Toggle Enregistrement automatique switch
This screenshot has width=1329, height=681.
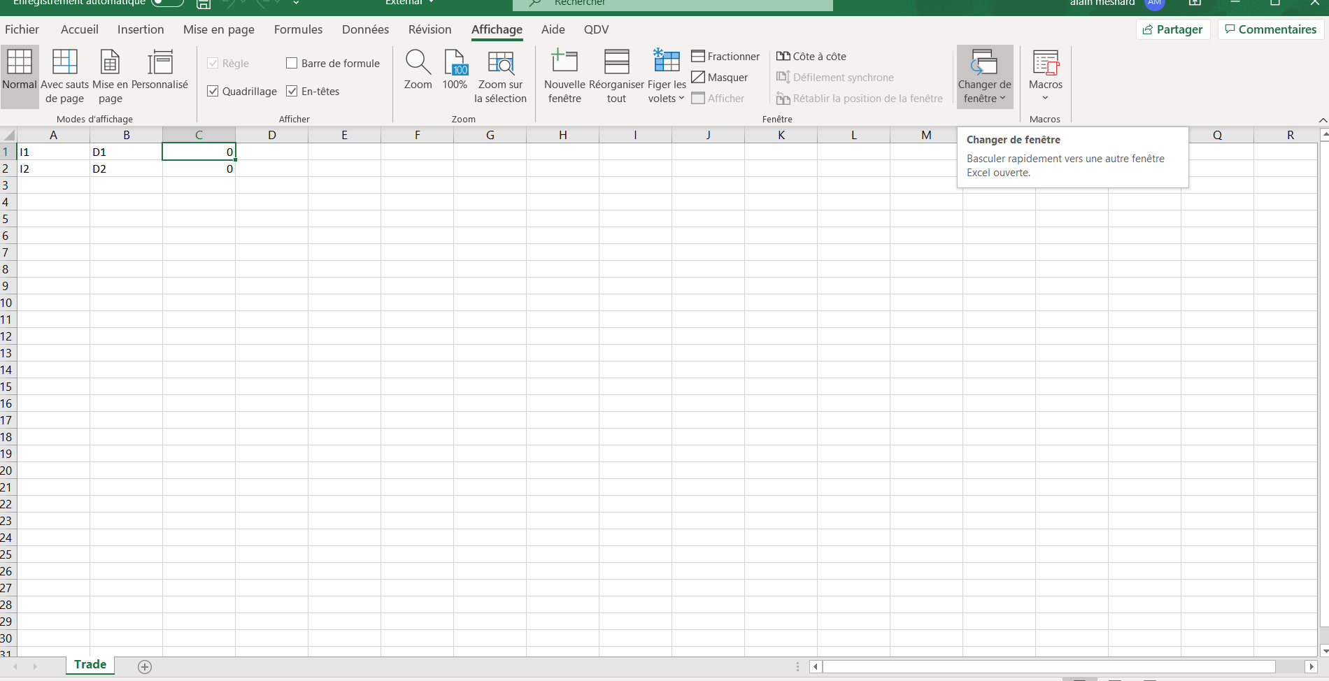167,3
